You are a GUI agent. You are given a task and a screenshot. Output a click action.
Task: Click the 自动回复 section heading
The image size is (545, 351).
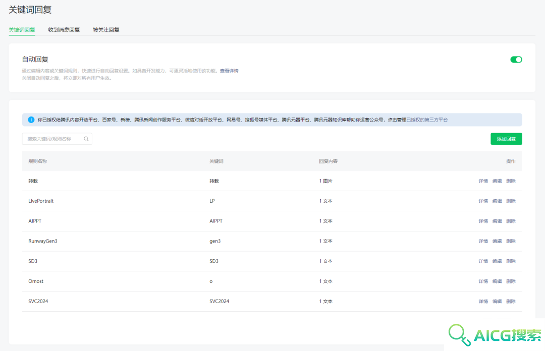(x=35, y=60)
